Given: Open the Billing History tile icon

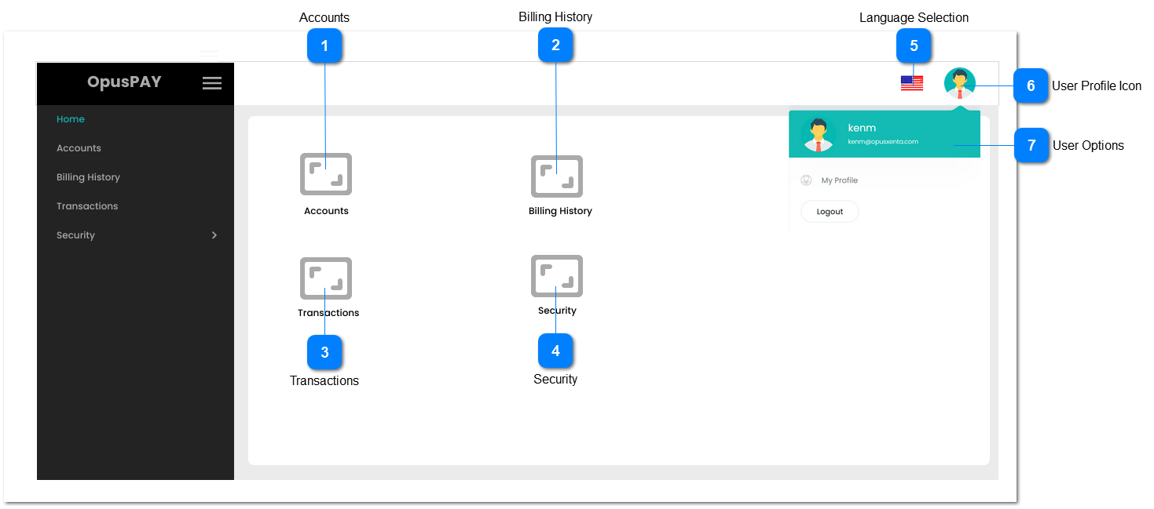Looking at the screenshot, I should 556,176.
